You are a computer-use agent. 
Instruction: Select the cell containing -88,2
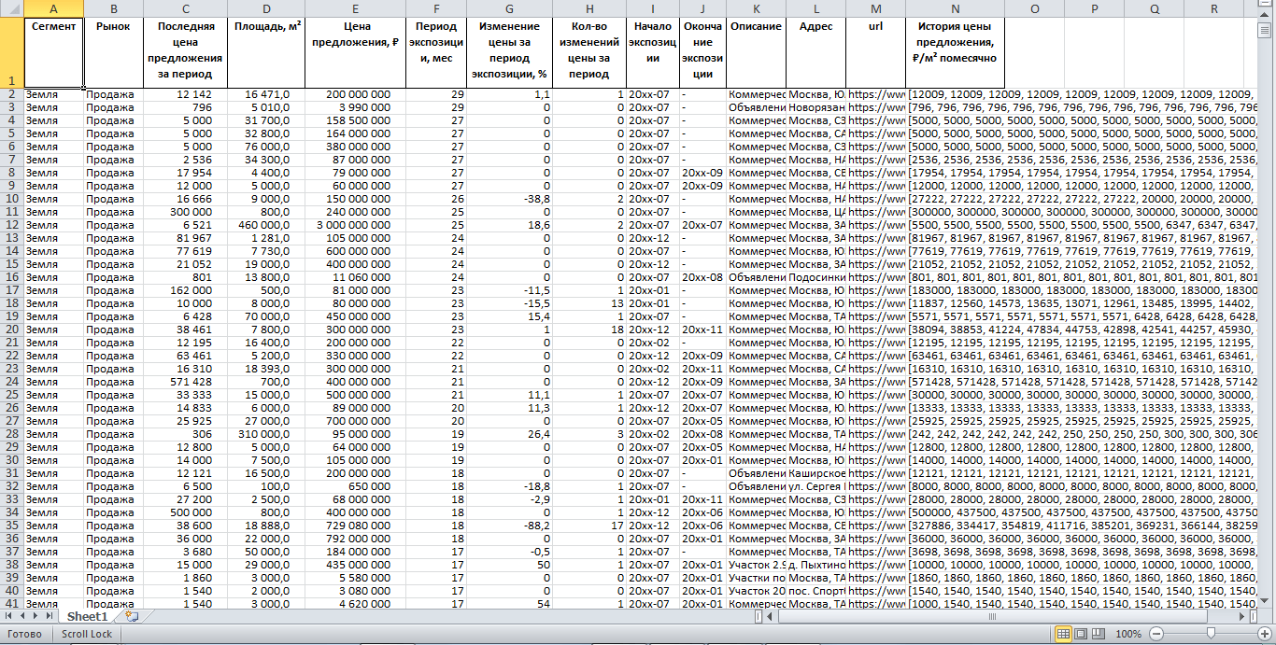point(509,526)
